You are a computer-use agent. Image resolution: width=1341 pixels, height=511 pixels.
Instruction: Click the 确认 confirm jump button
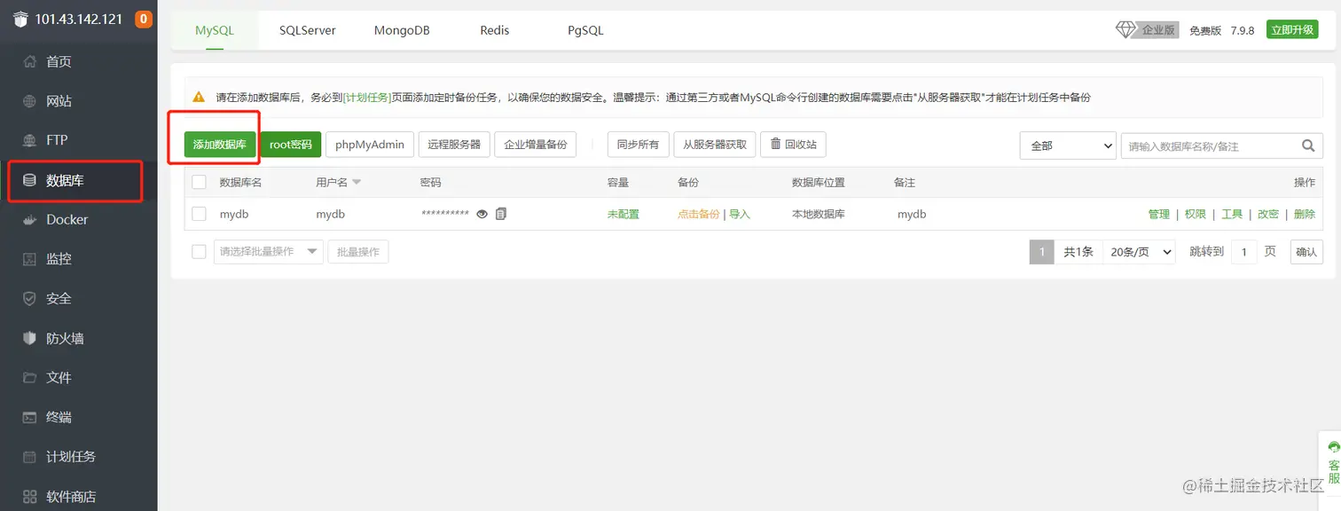pos(1306,252)
